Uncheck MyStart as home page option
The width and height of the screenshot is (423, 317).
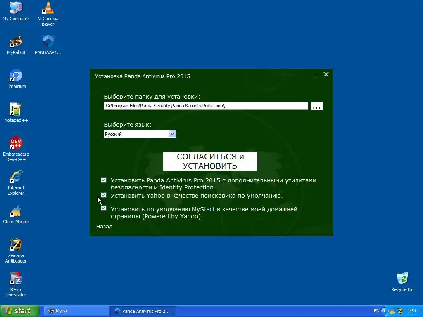click(104, 208)
